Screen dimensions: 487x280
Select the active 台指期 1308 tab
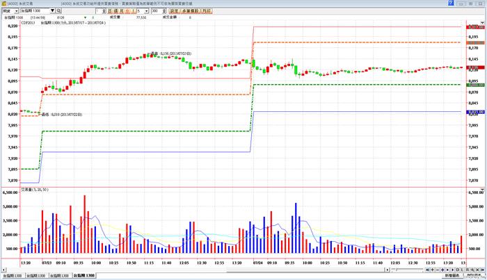pos(84,275)
